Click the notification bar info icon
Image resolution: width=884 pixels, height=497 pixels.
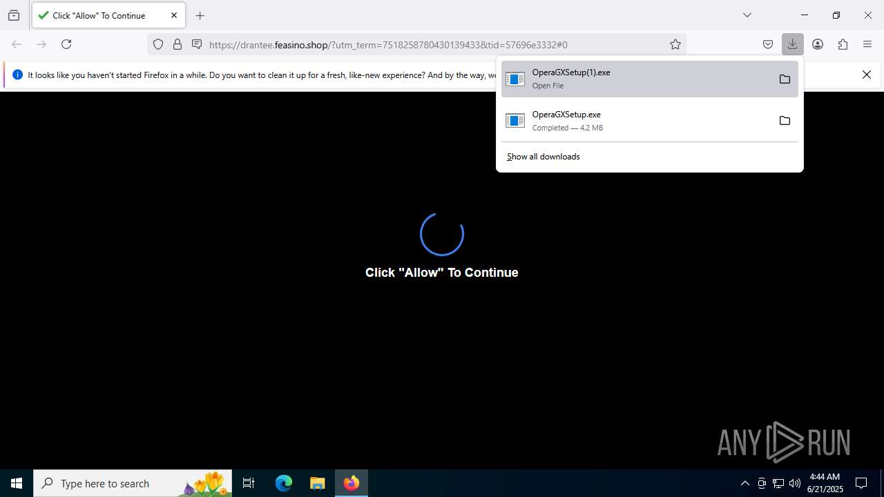pos(17,75)
